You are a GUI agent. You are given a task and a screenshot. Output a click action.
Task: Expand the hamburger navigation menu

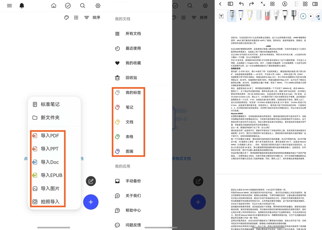point(9,6)
